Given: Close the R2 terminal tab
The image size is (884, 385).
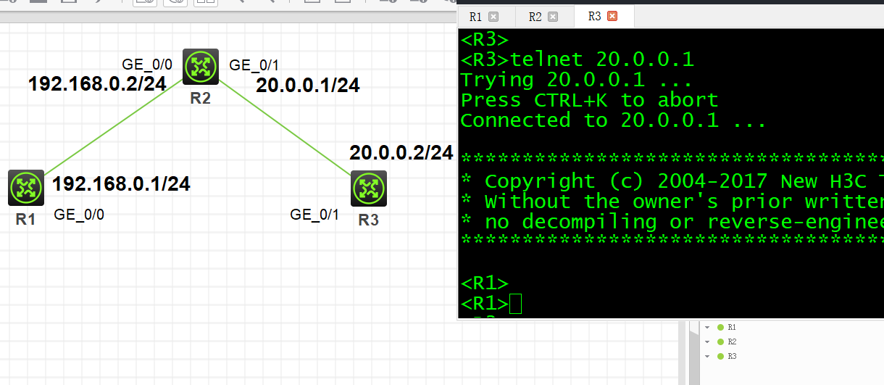Looking at the screenshot, I should click(553, 17).
